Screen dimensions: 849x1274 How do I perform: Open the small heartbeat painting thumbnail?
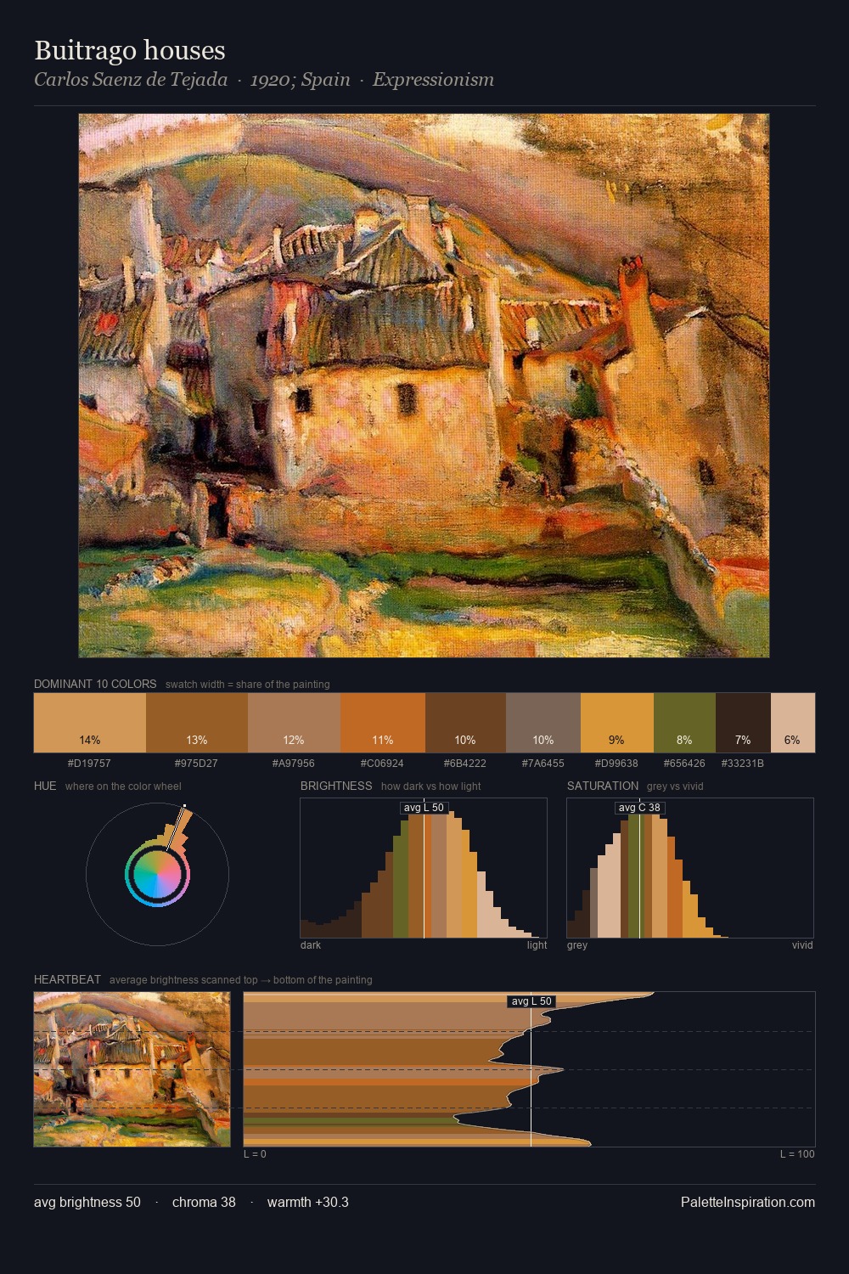132,1069
